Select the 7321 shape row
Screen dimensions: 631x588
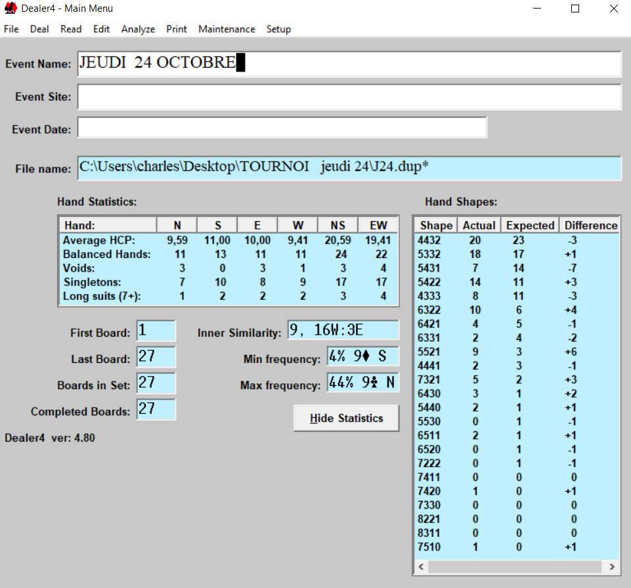517,379
